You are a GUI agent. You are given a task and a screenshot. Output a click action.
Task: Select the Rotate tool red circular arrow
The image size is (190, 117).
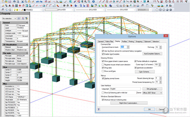(23, 6)
